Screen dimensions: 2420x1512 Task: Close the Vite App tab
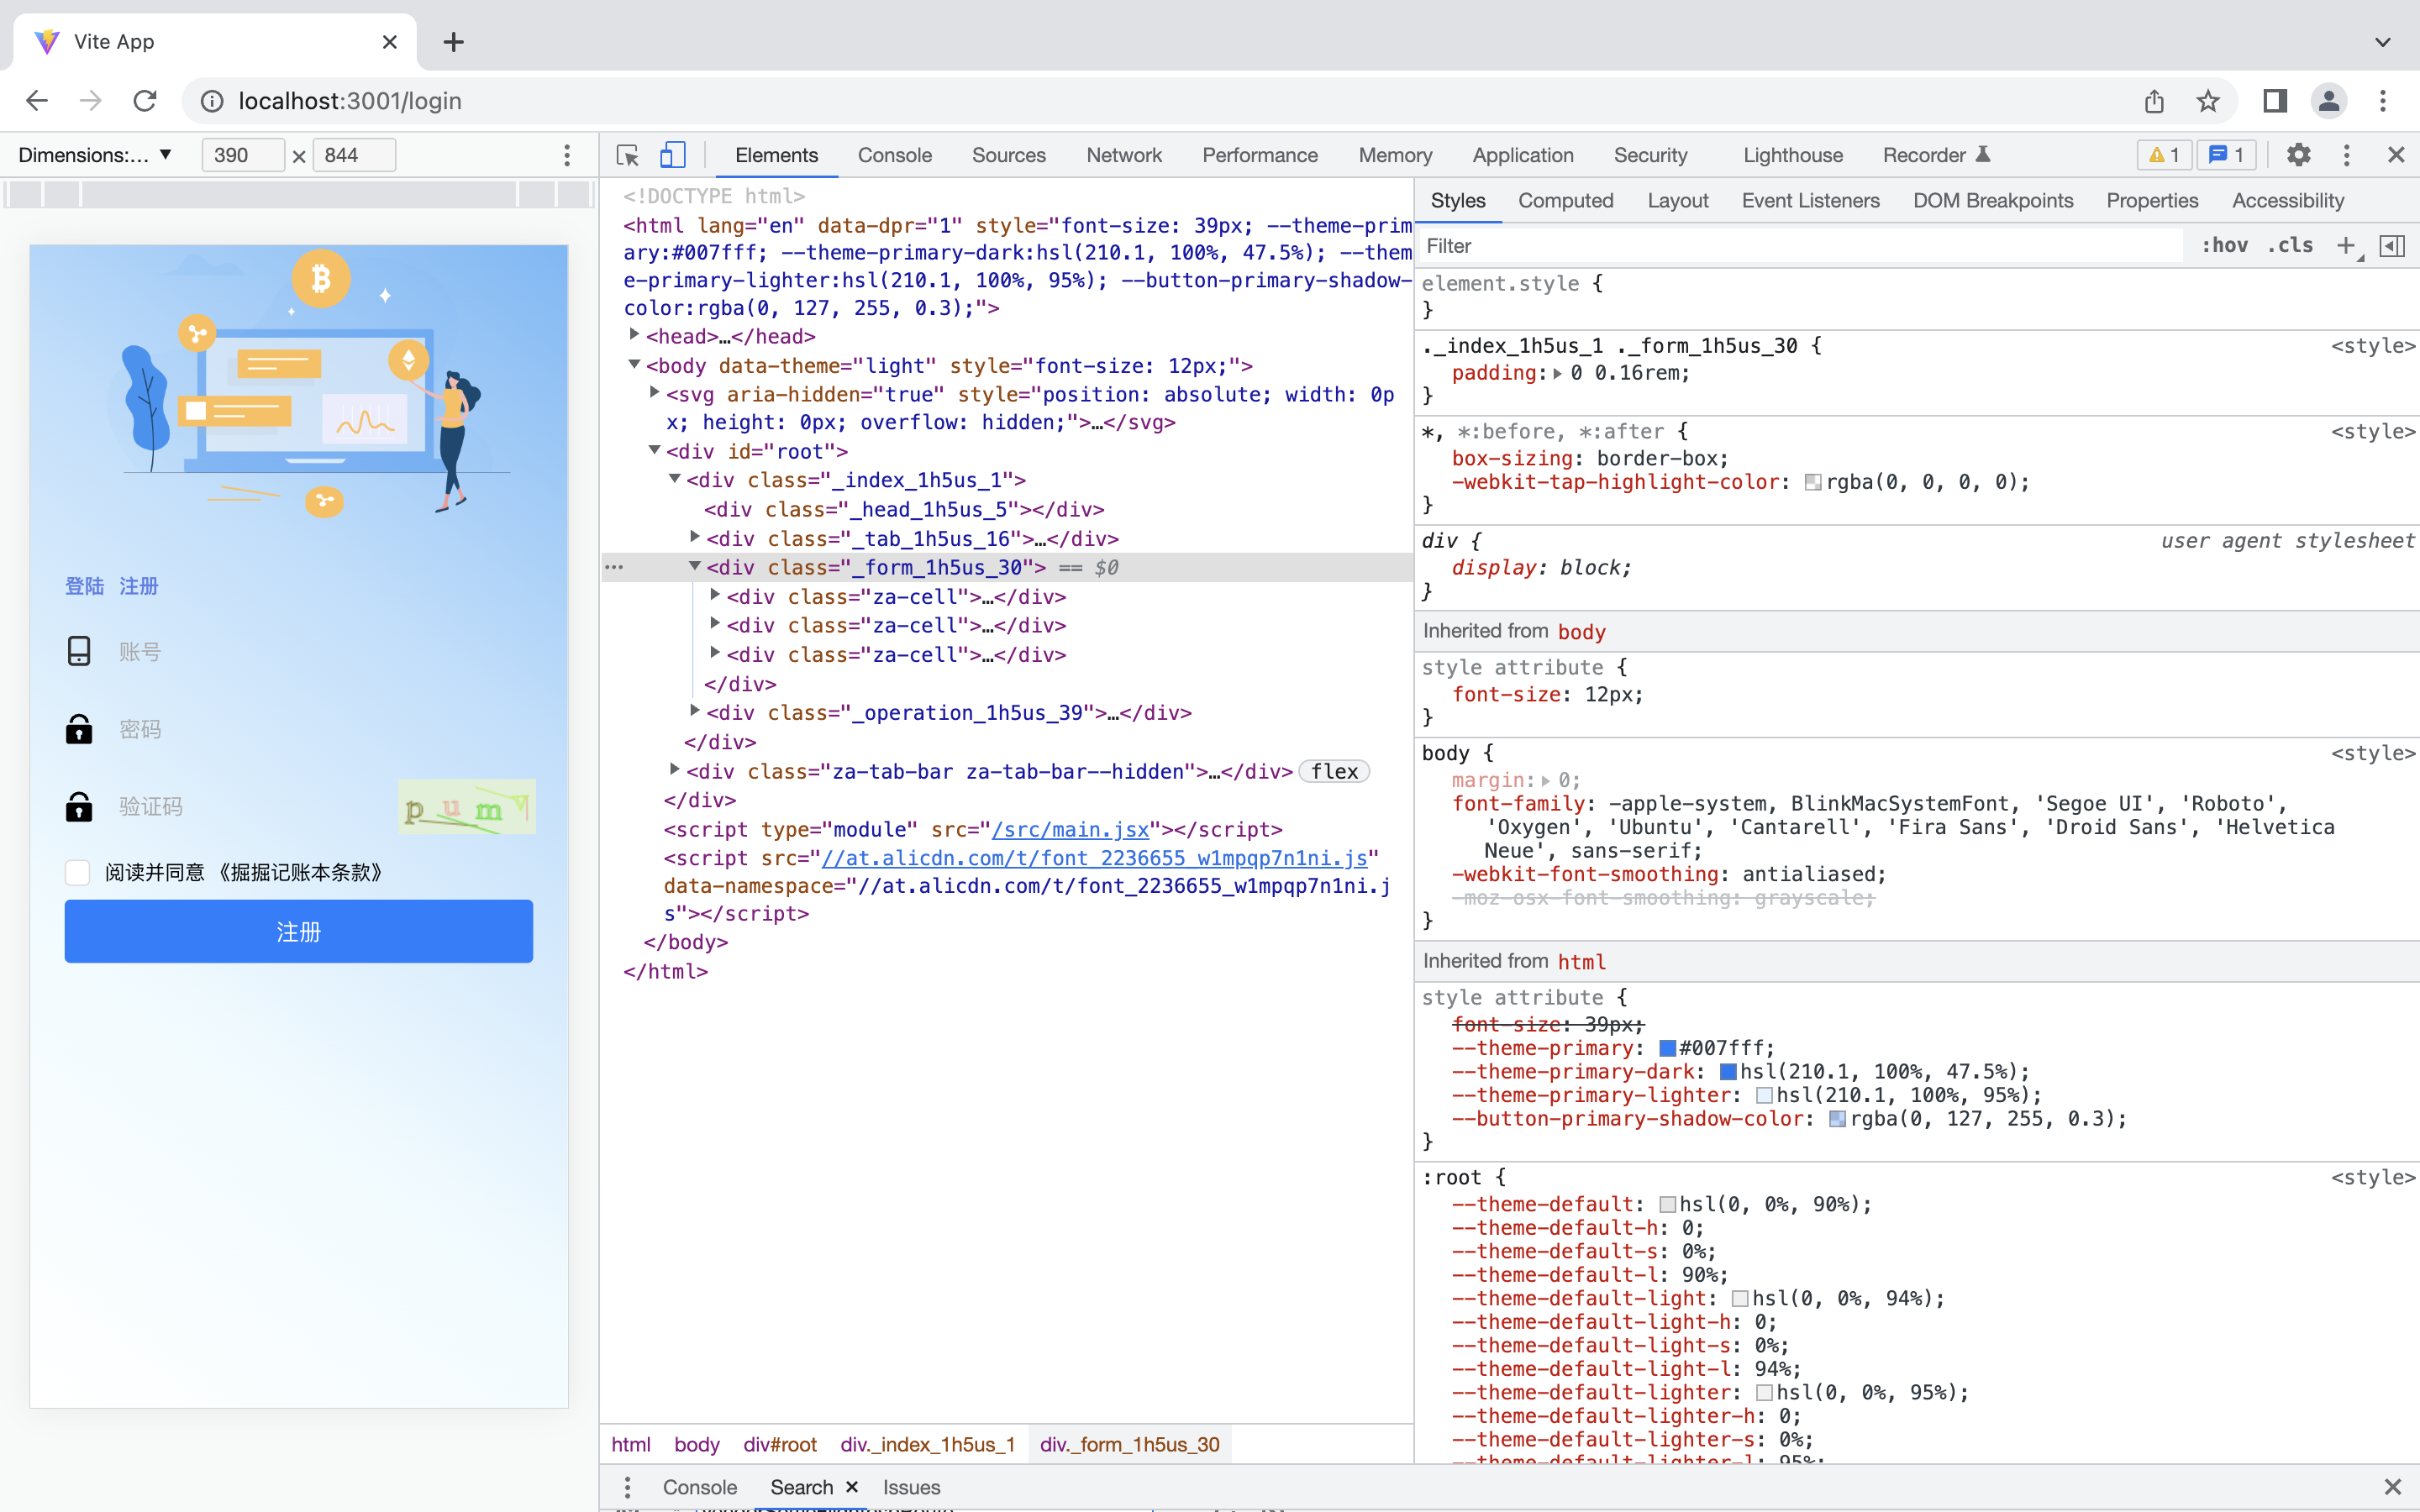[390, 42]
